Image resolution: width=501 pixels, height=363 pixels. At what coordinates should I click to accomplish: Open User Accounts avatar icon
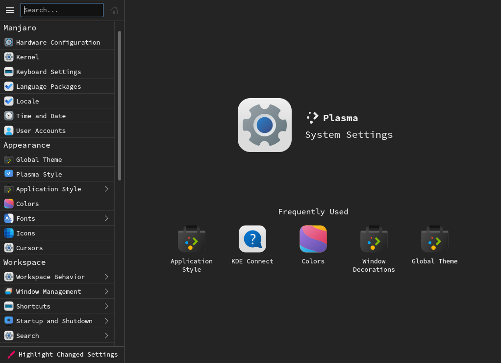[x=9, y=130]
